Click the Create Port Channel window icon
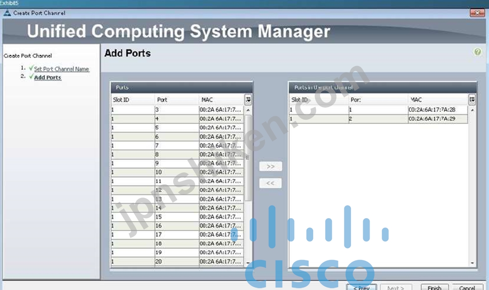The width and height of the screenshot is (489, 290). pos(7,13)
